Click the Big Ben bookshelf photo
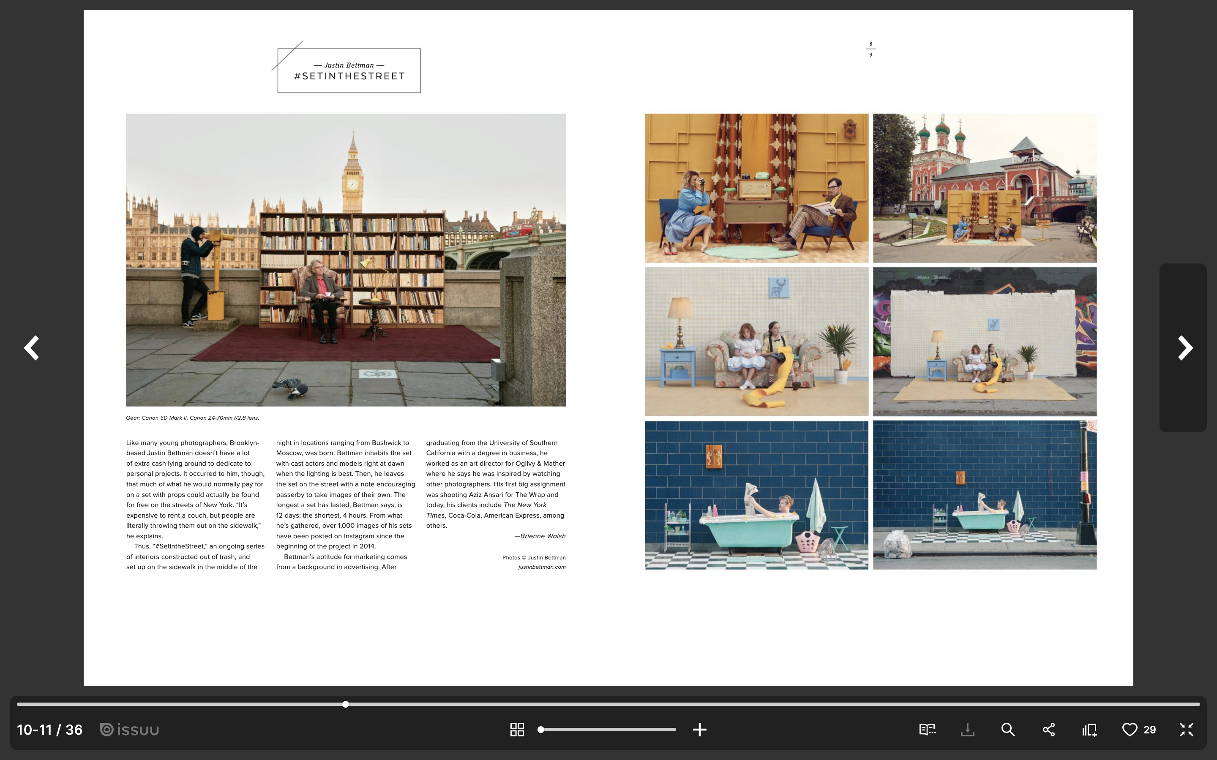The width and height of the screenshot is (1217, 760). point(346,259)
